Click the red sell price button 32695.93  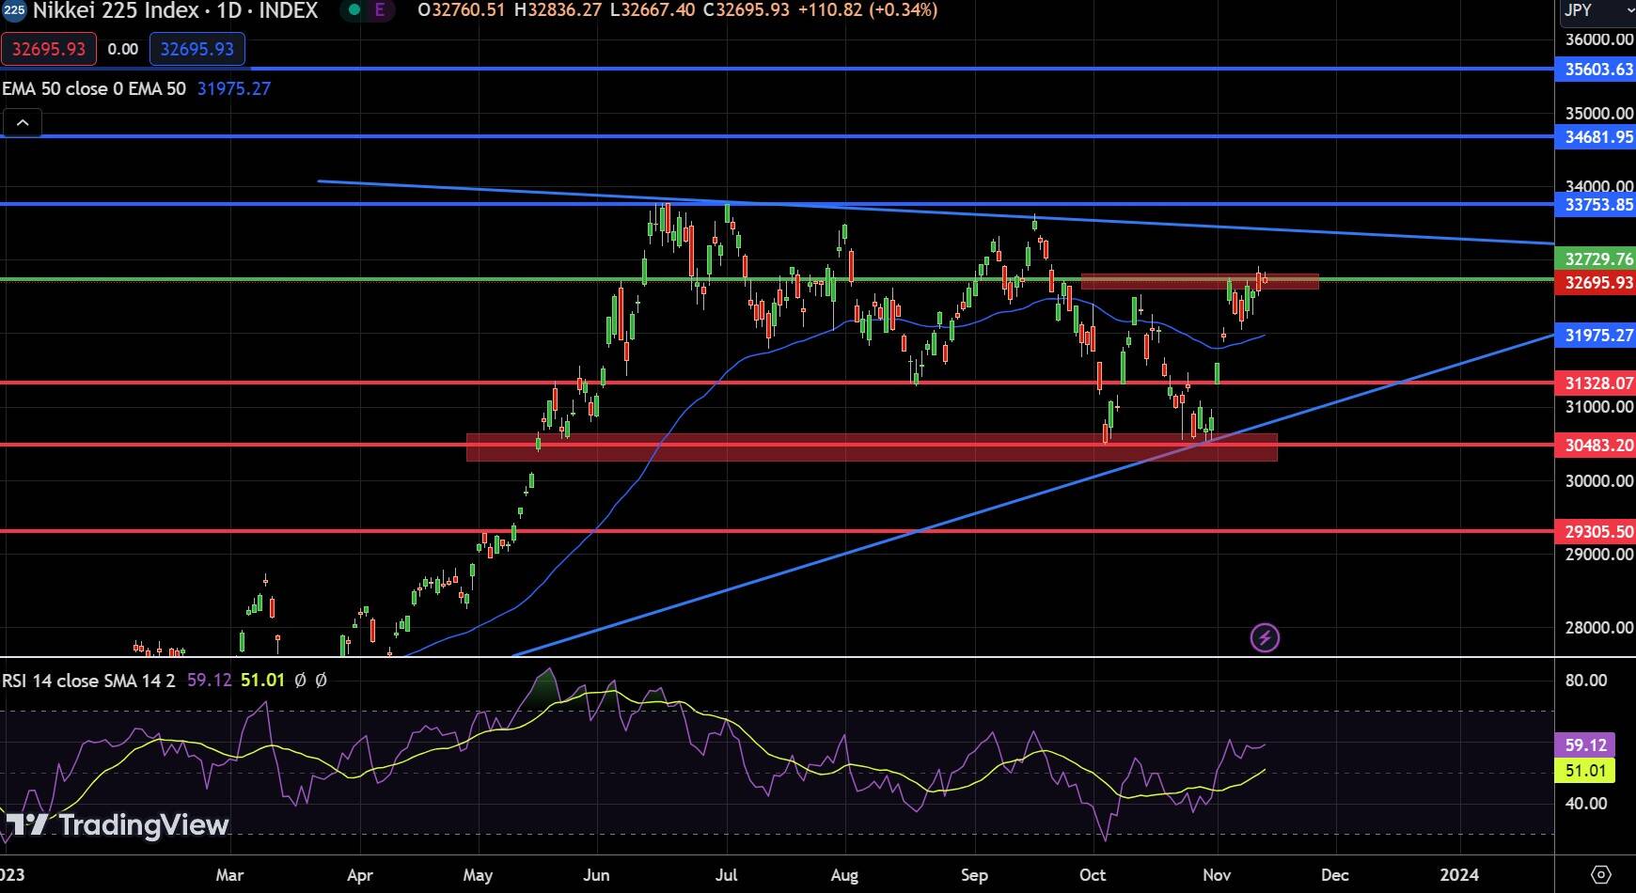click(x=49, y=49)
